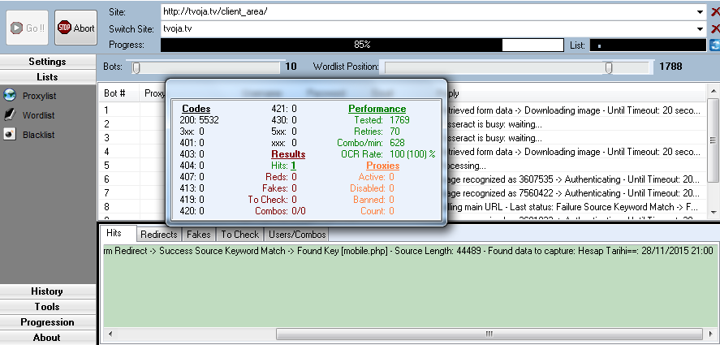Click the Wordlist feather icon
The height and width of the screenshot is (345, 720).
10,115
